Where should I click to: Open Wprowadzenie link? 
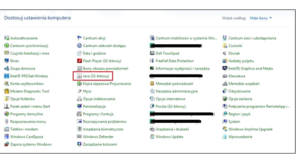240,137
